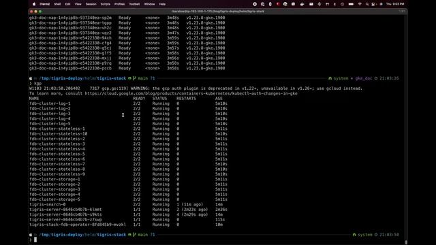
Task: Click pod name fdb-cluster-log-4
Action: pyautogui.click(x=50, y=118)
